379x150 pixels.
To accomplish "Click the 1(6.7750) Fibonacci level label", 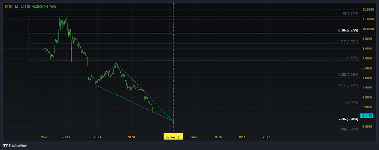I will coord(352,58).
